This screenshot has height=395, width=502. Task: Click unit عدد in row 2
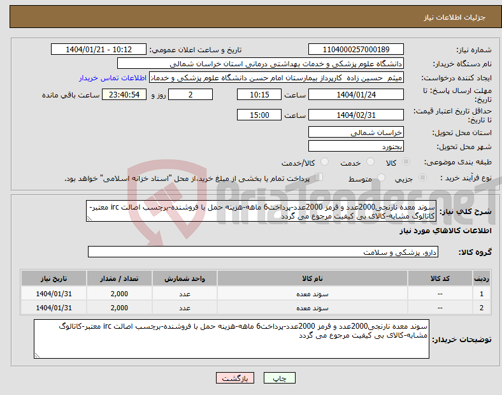[185, 308]
